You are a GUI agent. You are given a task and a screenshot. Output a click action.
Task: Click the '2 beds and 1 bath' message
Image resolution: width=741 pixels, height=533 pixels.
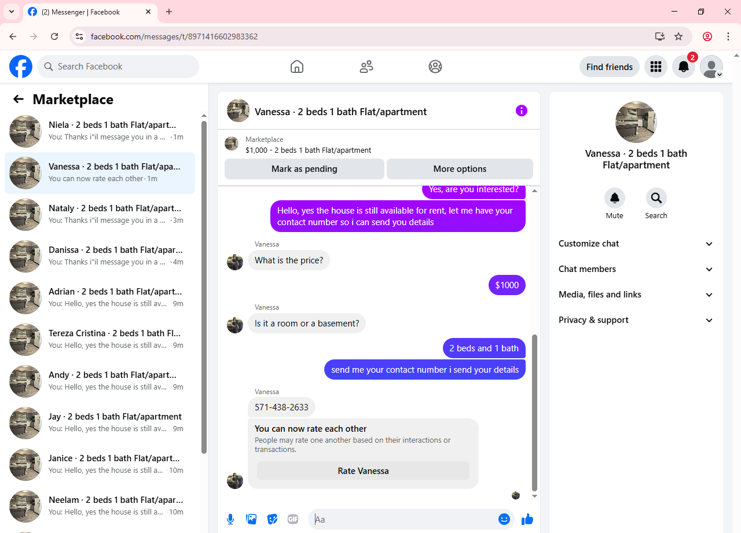click(x=484, y=348)
